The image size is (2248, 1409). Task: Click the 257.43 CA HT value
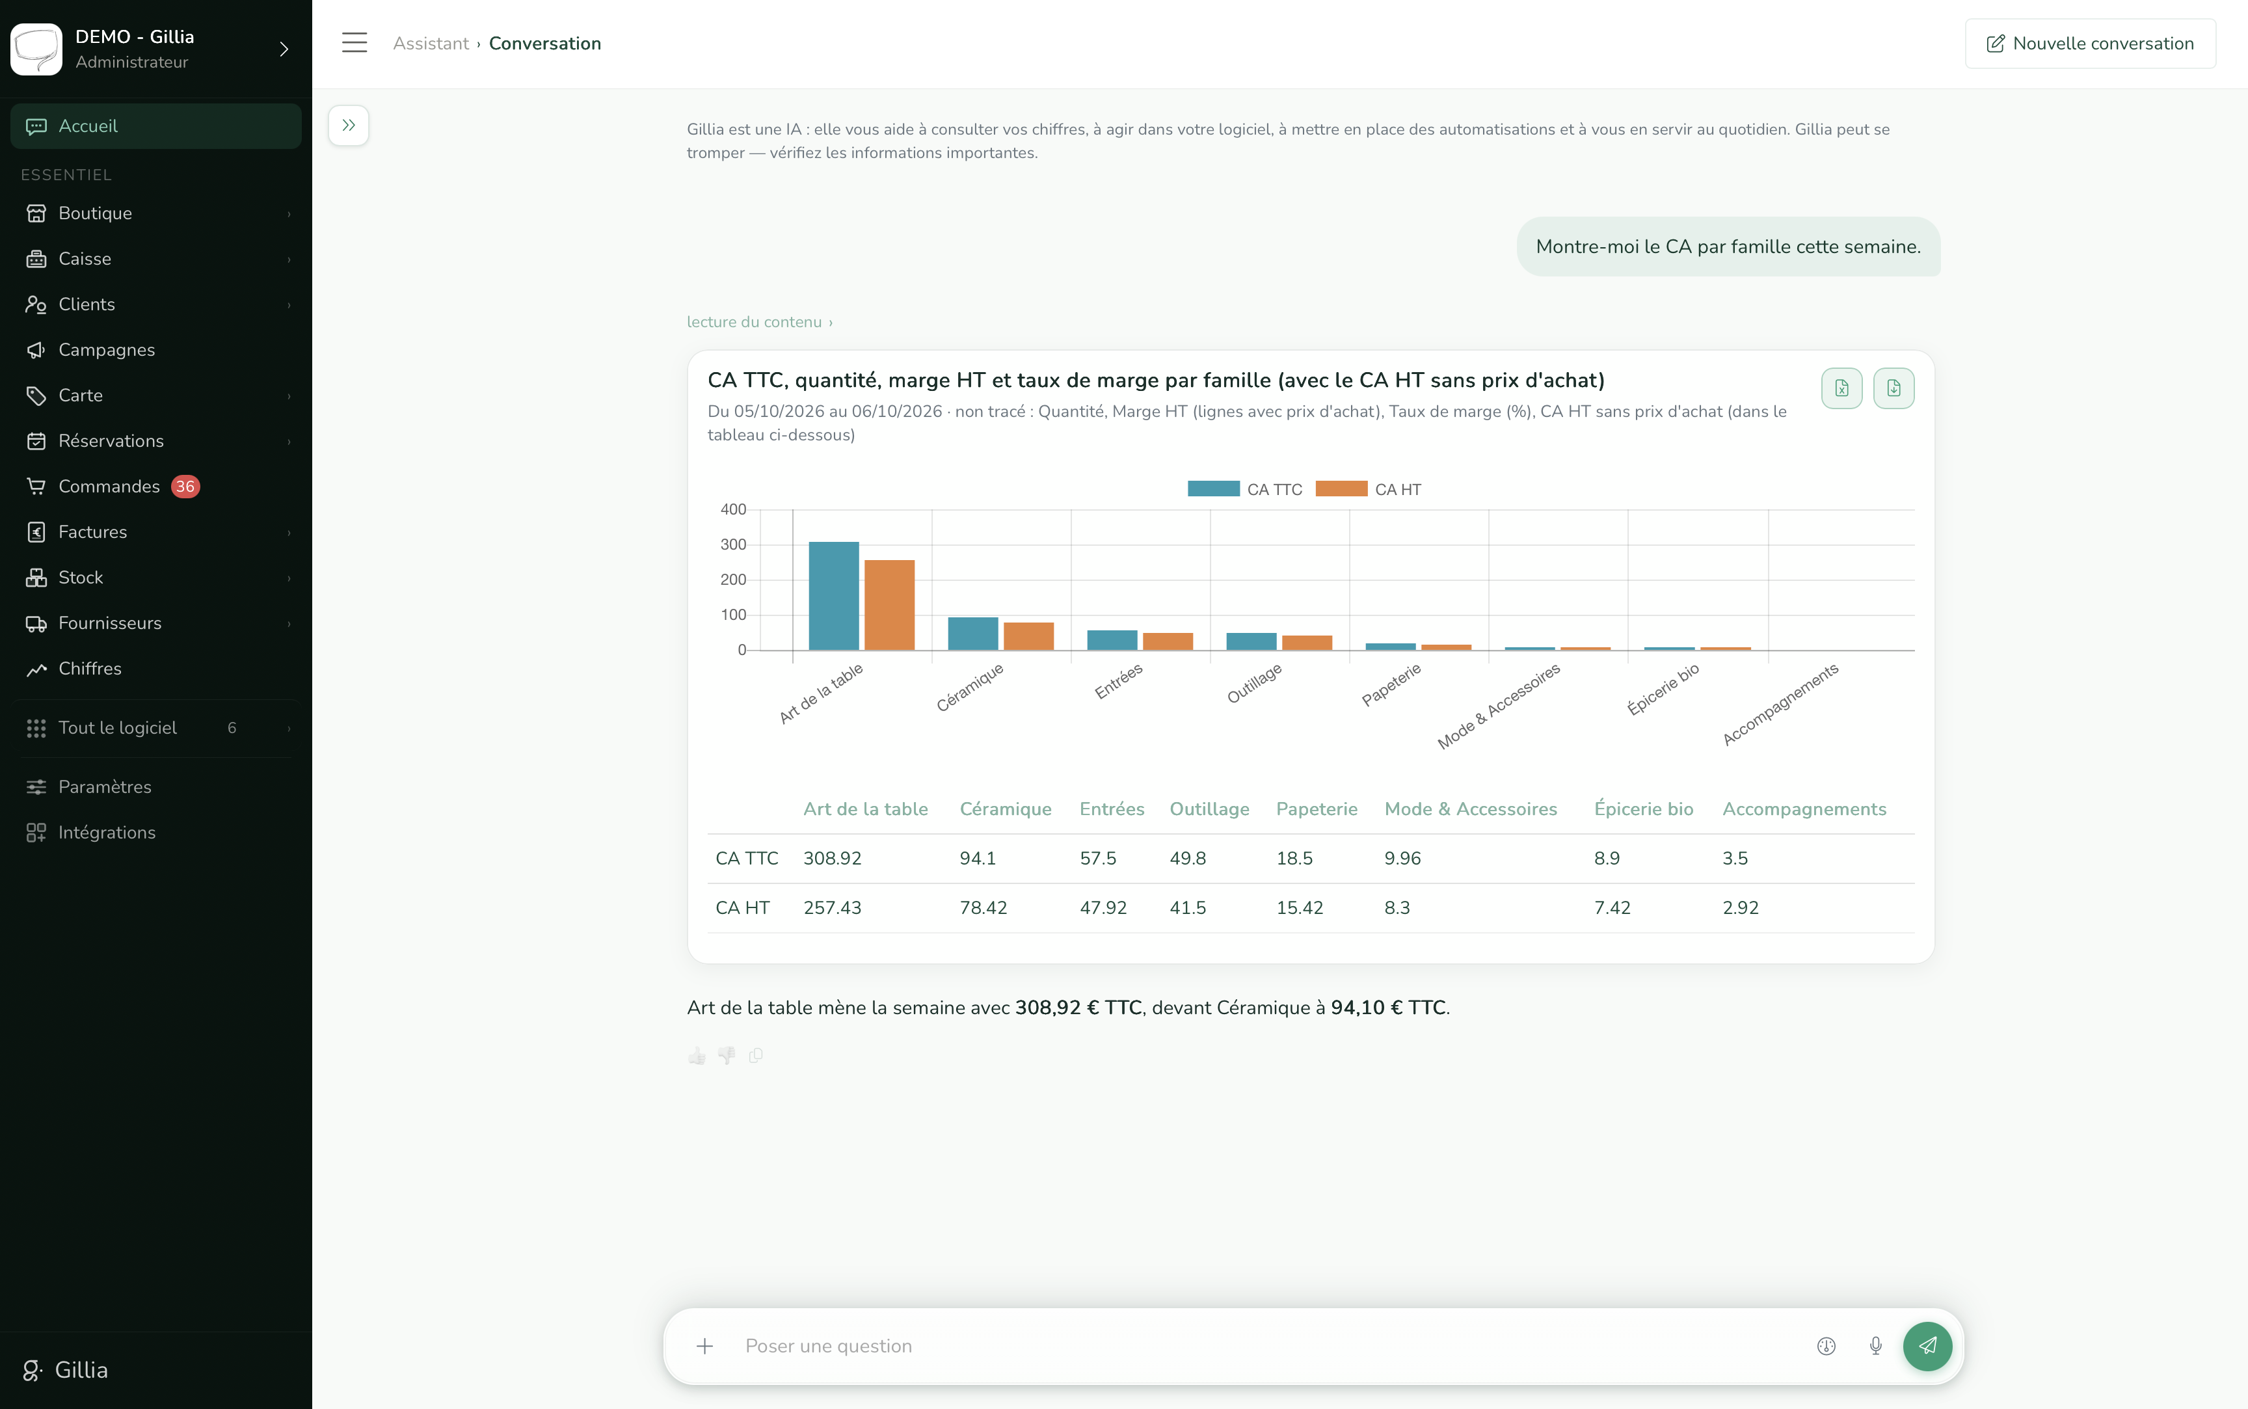832,907
